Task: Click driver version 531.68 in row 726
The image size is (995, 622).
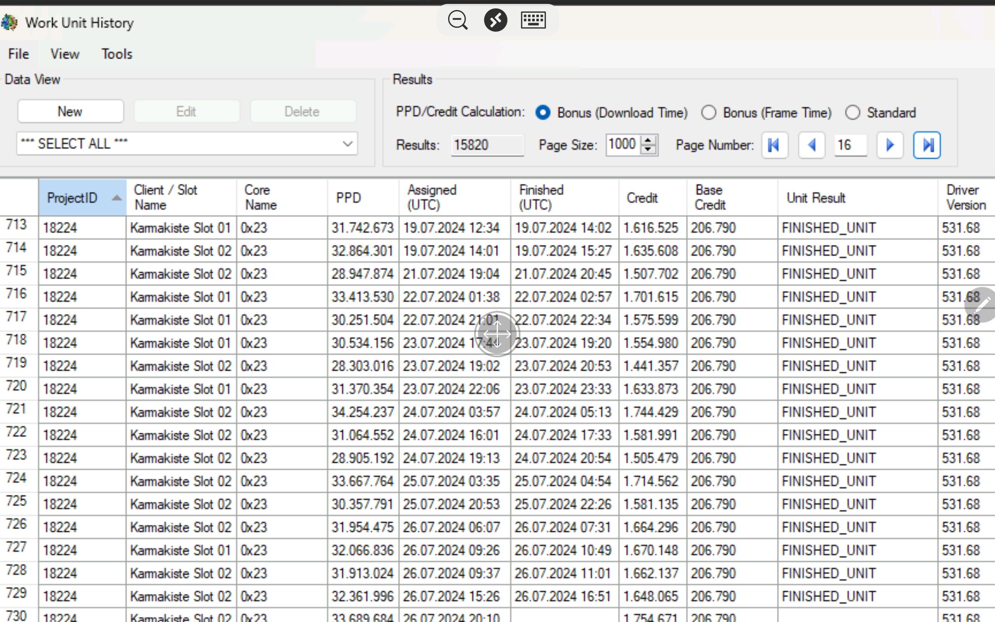Action: (961, 528)
